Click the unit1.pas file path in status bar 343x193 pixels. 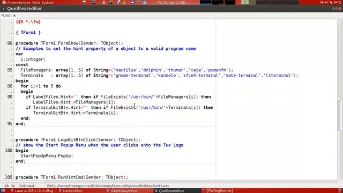[113, 186]
